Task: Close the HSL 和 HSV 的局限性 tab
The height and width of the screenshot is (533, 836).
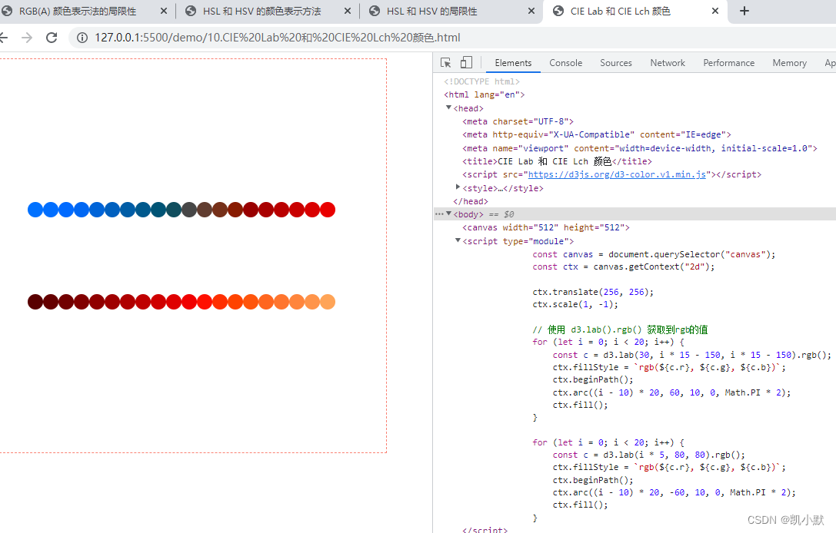Action: click(x=531, y=12)
